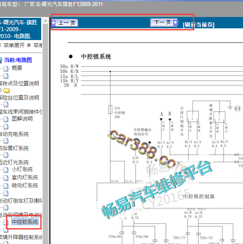This screenshot has height=244, width=243.
Task: Click the G4 ground point label
Action: click(x=238, y=108)
